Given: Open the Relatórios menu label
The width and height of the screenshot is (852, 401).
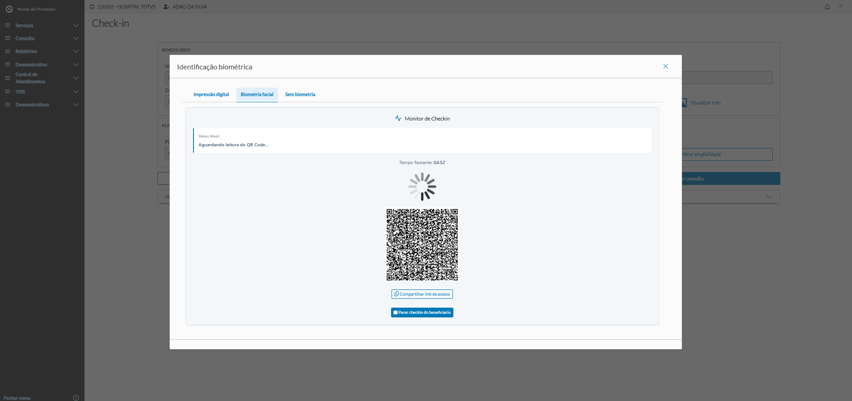Looking at the screenshot, I should (26, 51).
